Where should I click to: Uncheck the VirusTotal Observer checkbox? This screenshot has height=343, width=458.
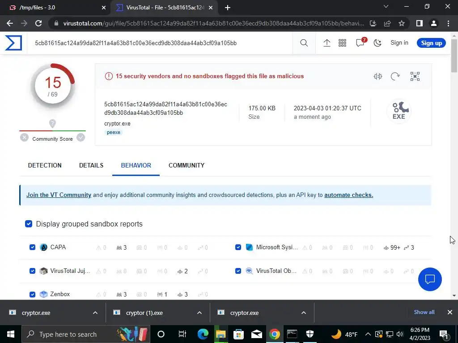[x=238, y=271]
